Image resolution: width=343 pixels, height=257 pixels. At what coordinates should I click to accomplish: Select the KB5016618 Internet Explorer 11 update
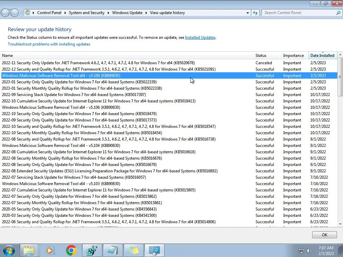tap(169, 152)
